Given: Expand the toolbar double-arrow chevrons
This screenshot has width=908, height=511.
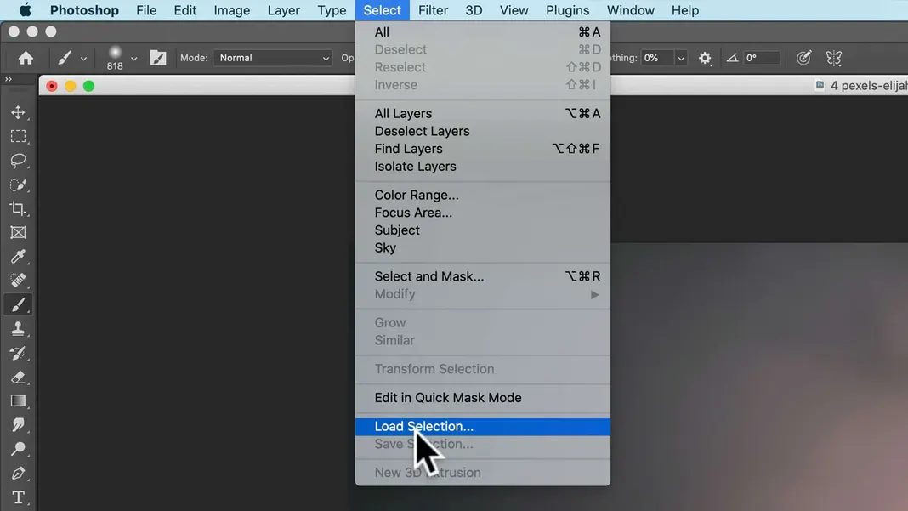Looking at the screenshot, I should click(x=9, y=79).
